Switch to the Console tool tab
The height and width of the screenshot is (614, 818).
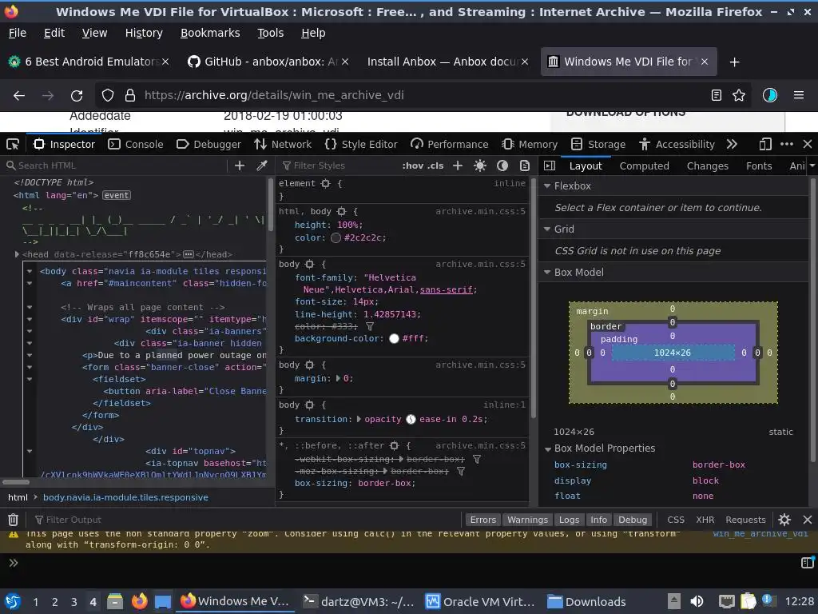(136, 144)
